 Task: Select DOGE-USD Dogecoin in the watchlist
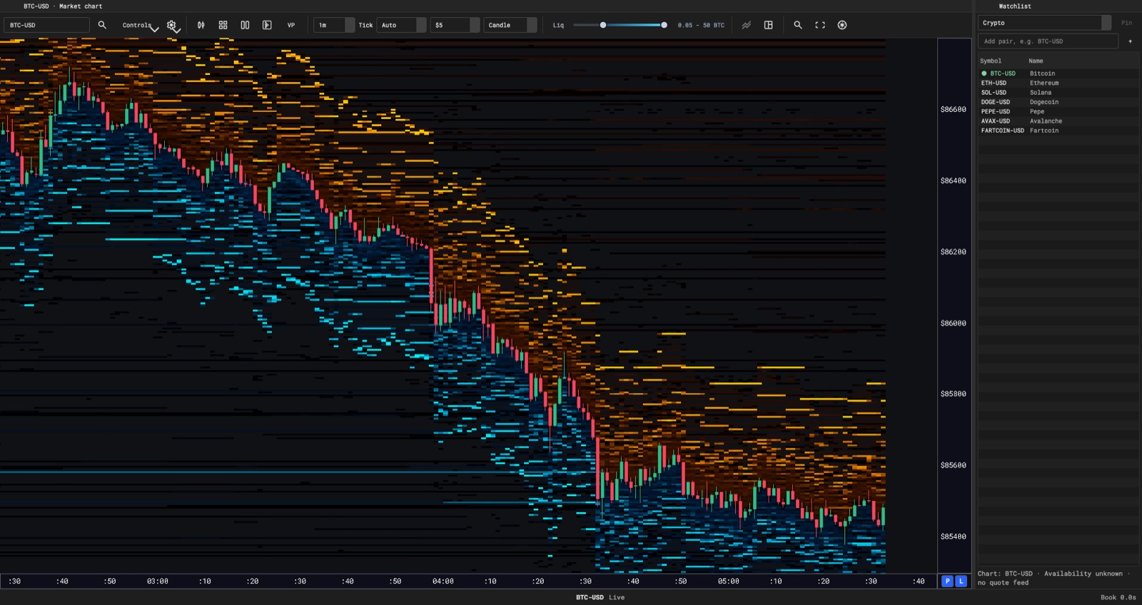1058,102
